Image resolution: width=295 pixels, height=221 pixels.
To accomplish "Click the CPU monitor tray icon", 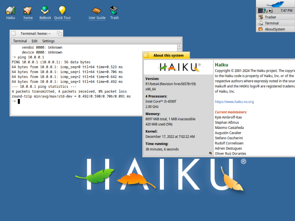I will (260, 10).
